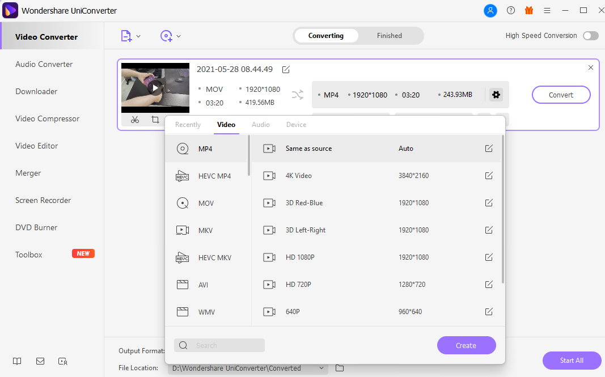The width and height of the screenshot is (605, 377).
Task: Expand the load DVD dropdown arrow
Action: (179, 36)
